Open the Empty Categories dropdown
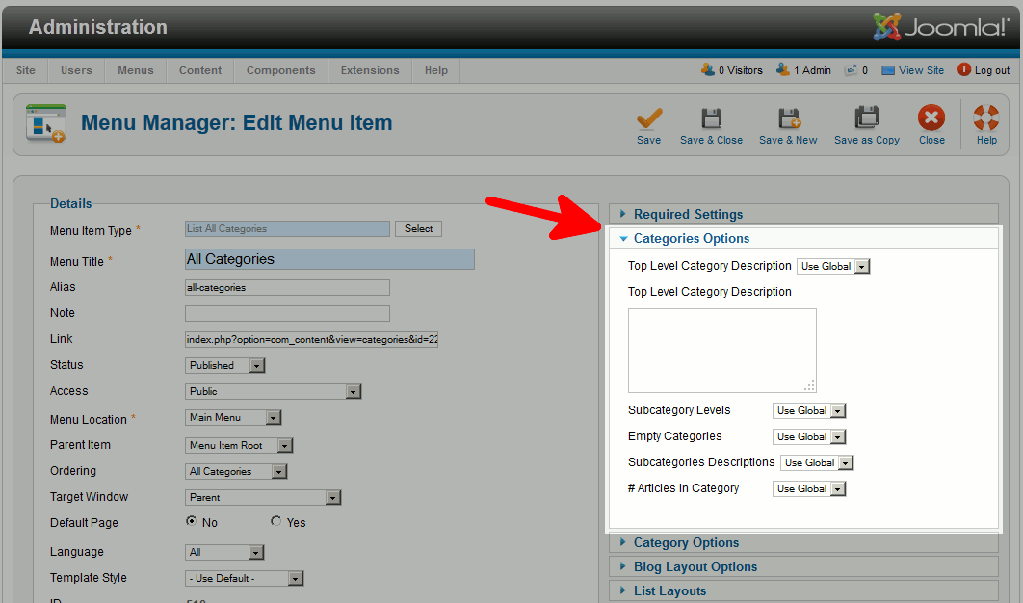The height and width of the screenshot is (603, 1023). (x=809, y=437)
